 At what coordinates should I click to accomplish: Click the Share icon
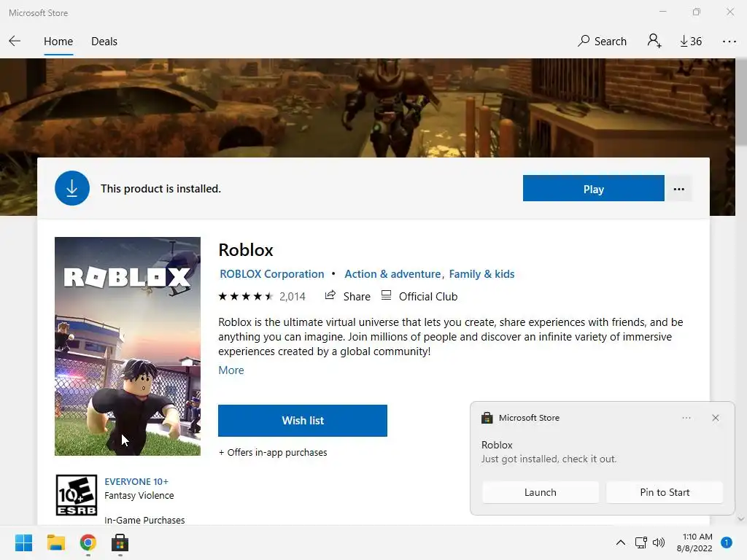pyautogui.click(x=330, y=295)
